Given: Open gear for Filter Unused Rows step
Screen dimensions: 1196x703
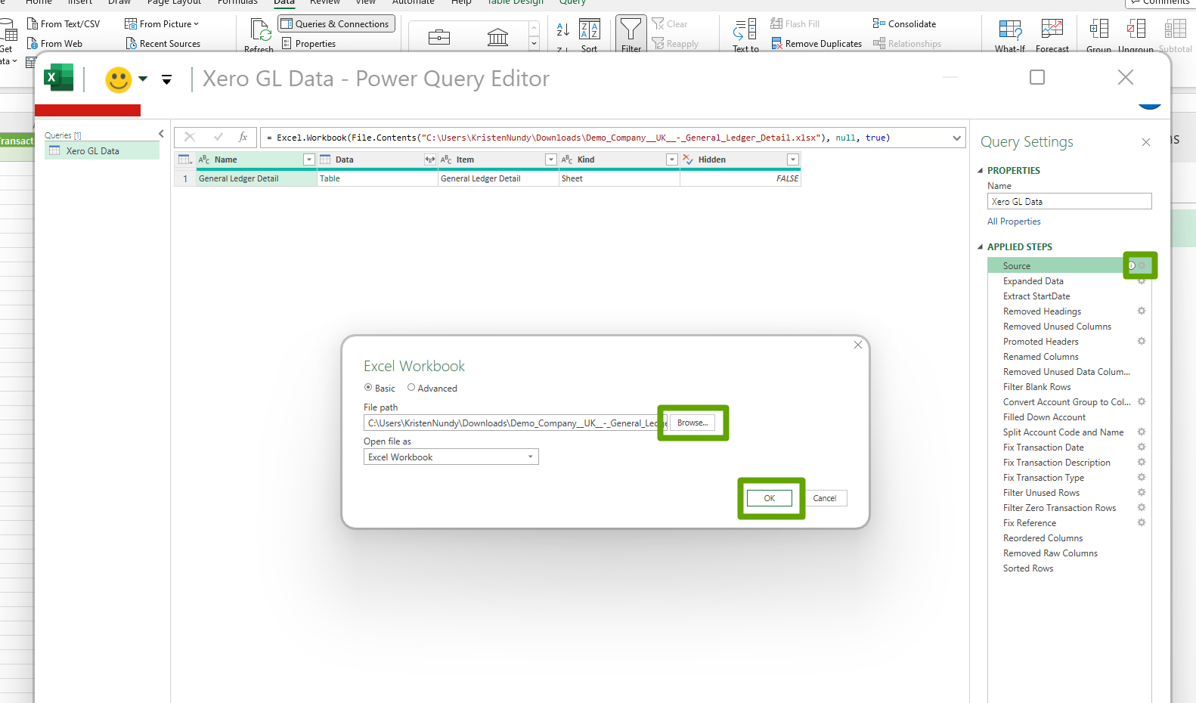Looking at the screenshot, I should click(x=1142, y=492).
